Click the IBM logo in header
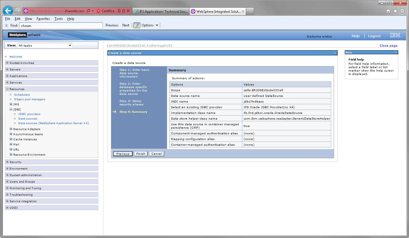The width and height of the screenshot is (409, 238). (x=395, y=36)
